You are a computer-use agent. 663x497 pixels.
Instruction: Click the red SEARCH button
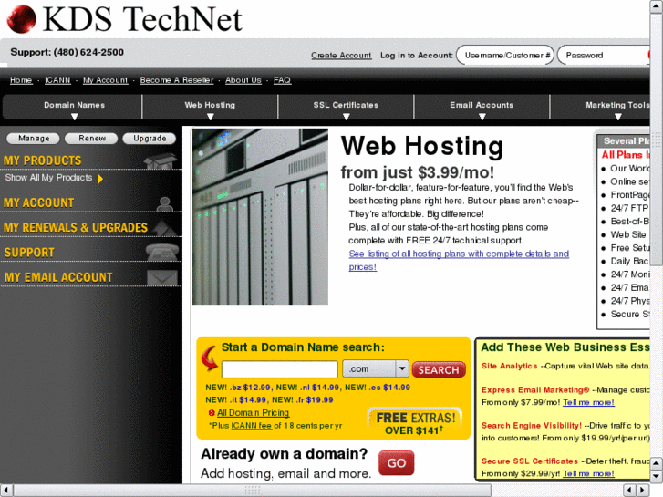tap(439, 369)
